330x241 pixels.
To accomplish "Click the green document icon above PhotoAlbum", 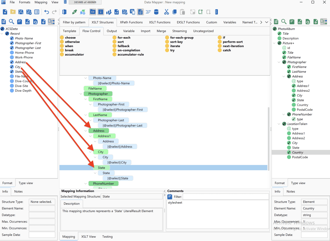I will click(276, 22).
